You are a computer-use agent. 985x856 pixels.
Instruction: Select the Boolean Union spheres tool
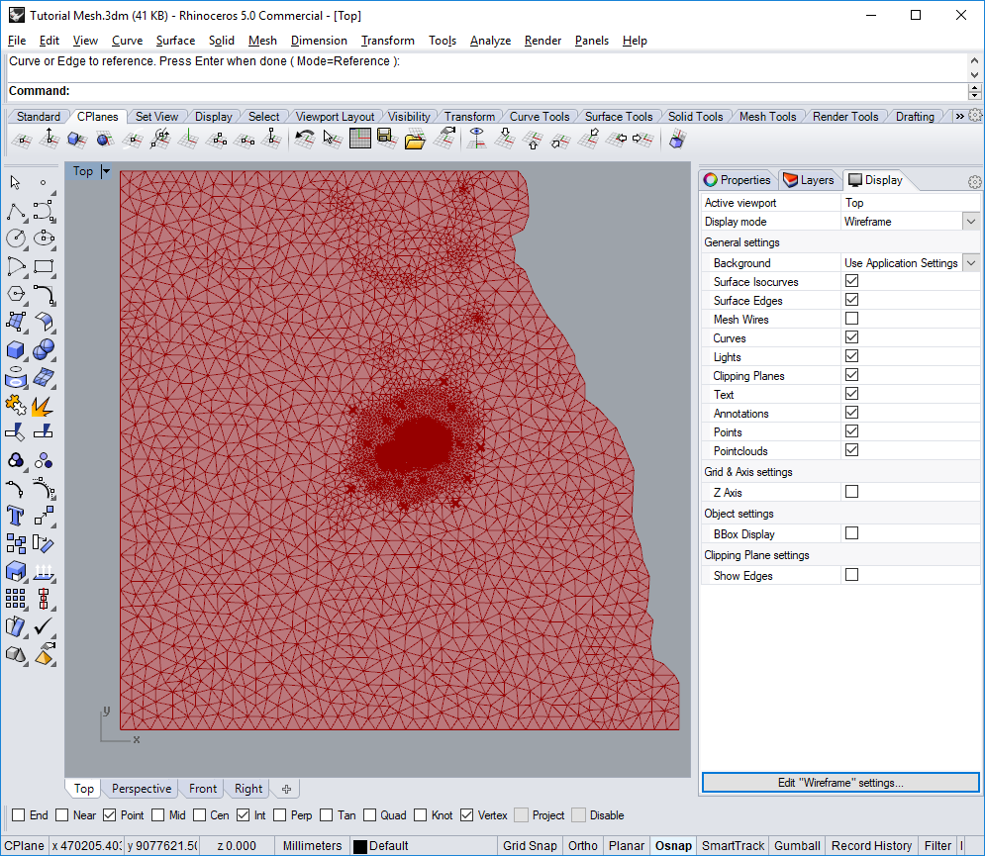pyautogui.click(x=44, y=349)
